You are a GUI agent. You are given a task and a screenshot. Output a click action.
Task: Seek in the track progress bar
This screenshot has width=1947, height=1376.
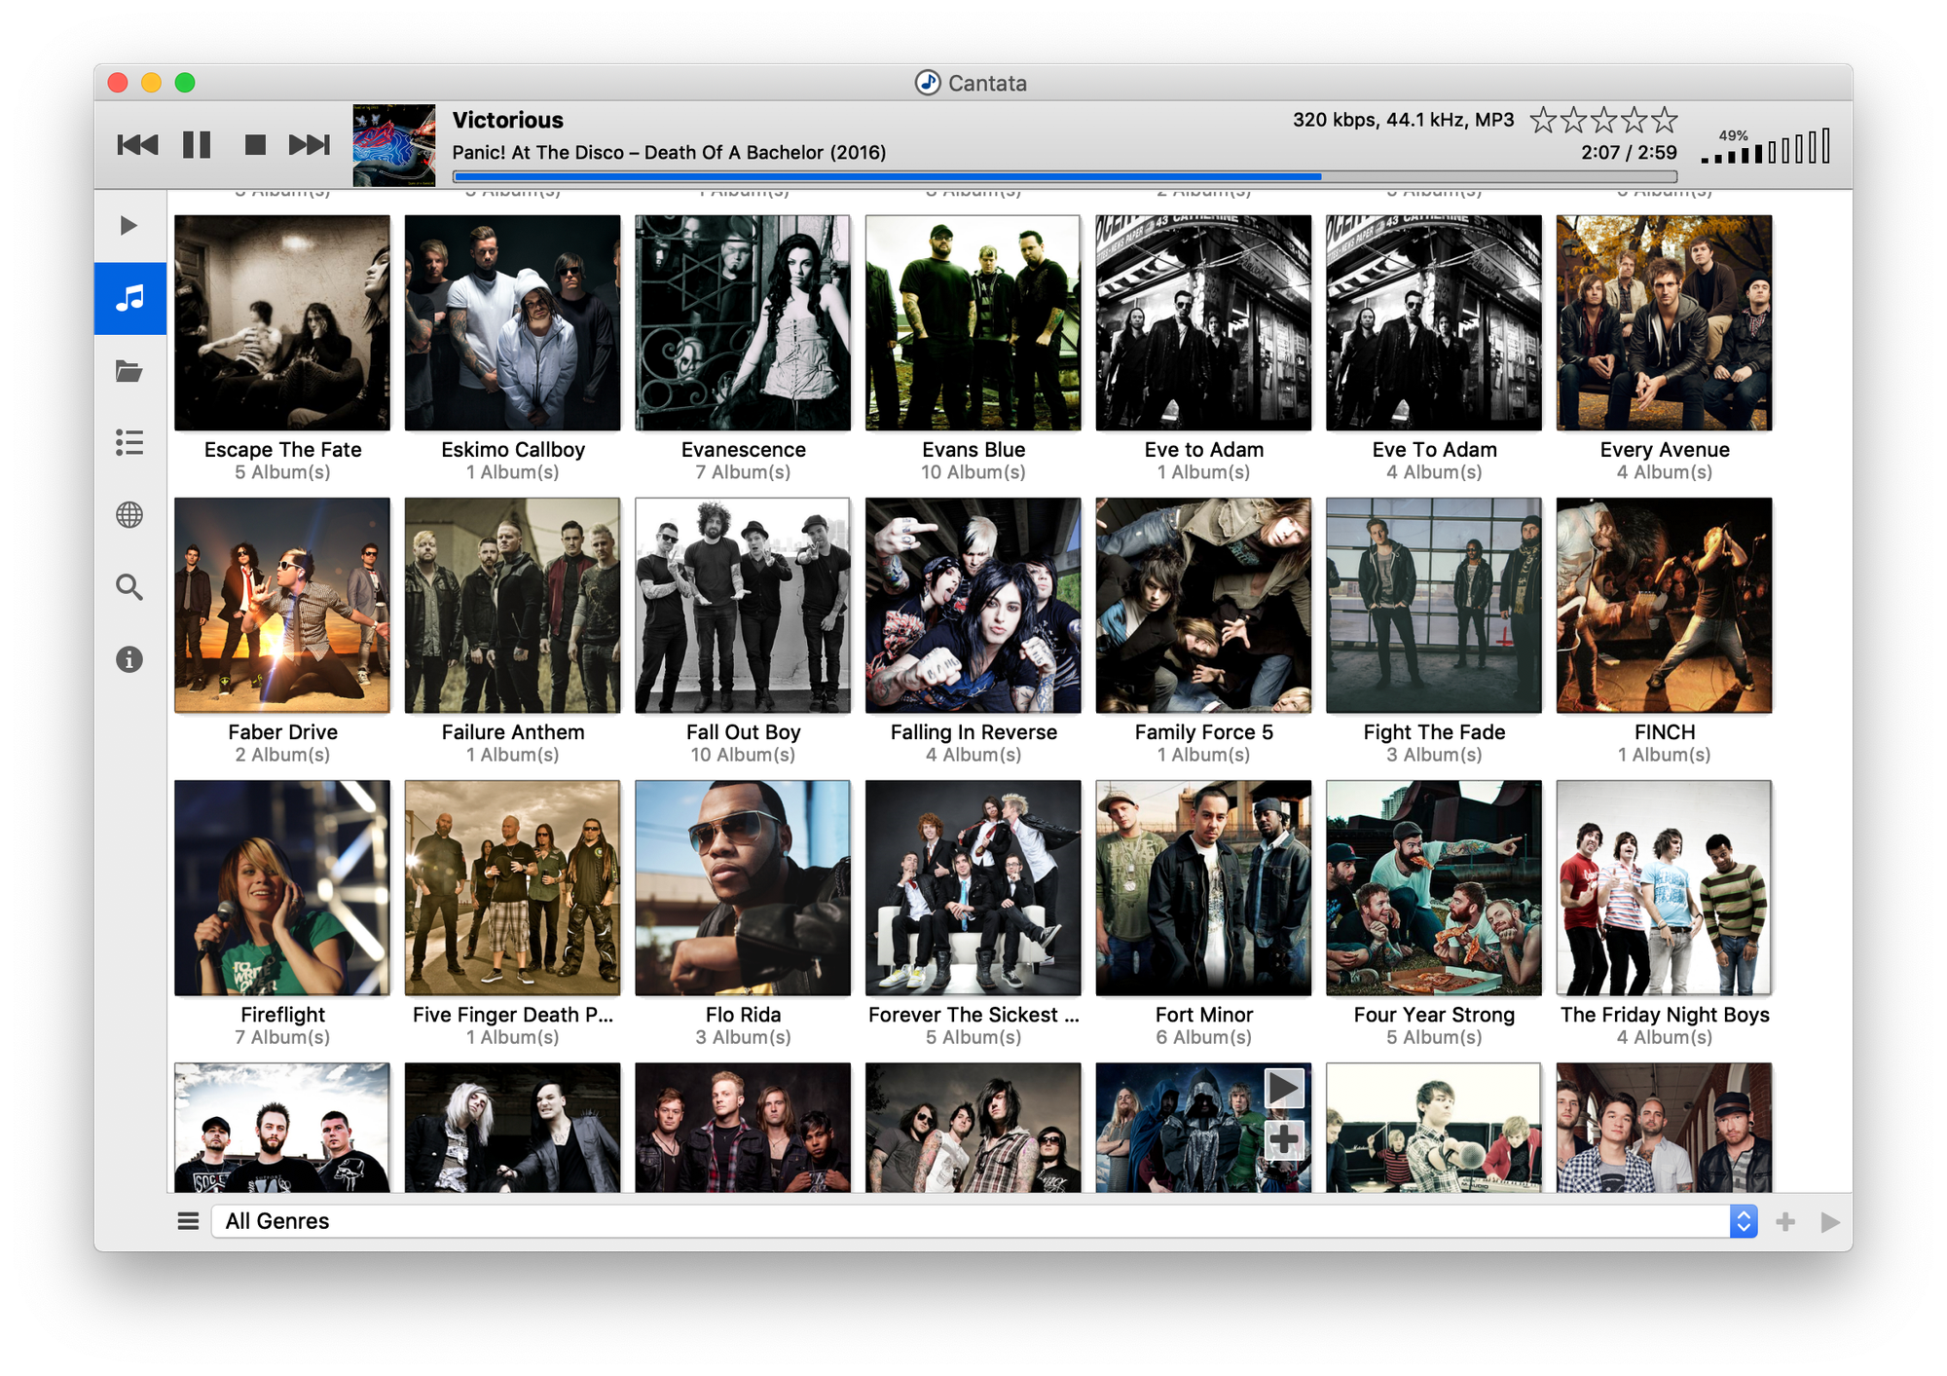[x=1065, y=177]
